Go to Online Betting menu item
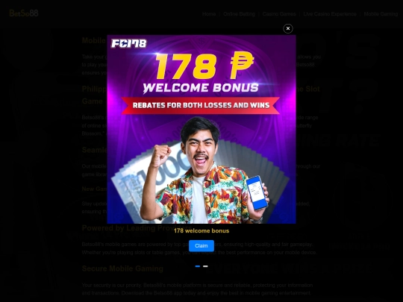403x302 pixels. coord(239,14)
